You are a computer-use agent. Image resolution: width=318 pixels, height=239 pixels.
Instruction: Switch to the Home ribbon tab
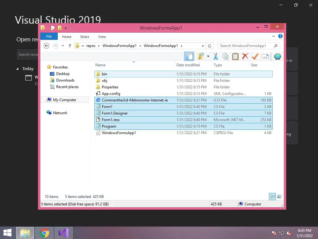pyautogui.click(x=67, y=37)
